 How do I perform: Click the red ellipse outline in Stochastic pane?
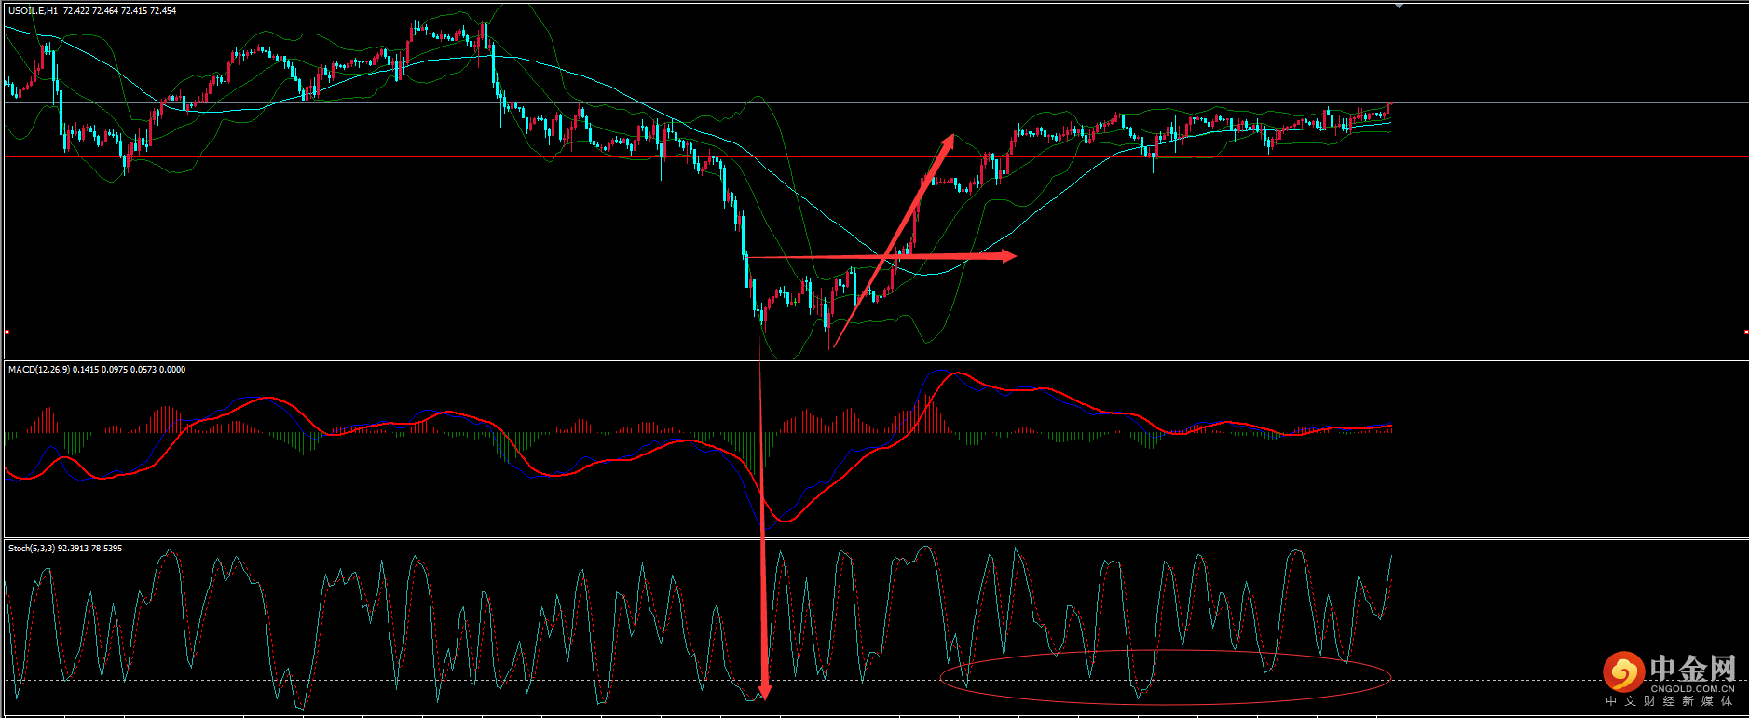click(1165, 651)
